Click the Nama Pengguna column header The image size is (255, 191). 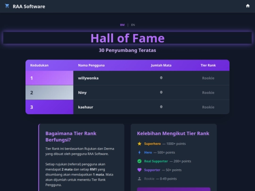tap(91, 65)
